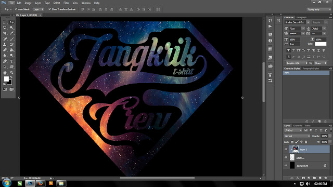Select the Background layer name
The image size is (333, 187).
(302, 166)
